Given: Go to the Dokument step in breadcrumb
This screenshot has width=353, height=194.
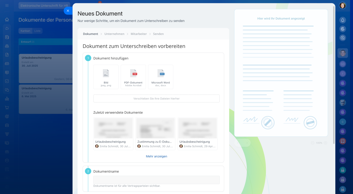Looking at the screenshot, I should 90,34.
